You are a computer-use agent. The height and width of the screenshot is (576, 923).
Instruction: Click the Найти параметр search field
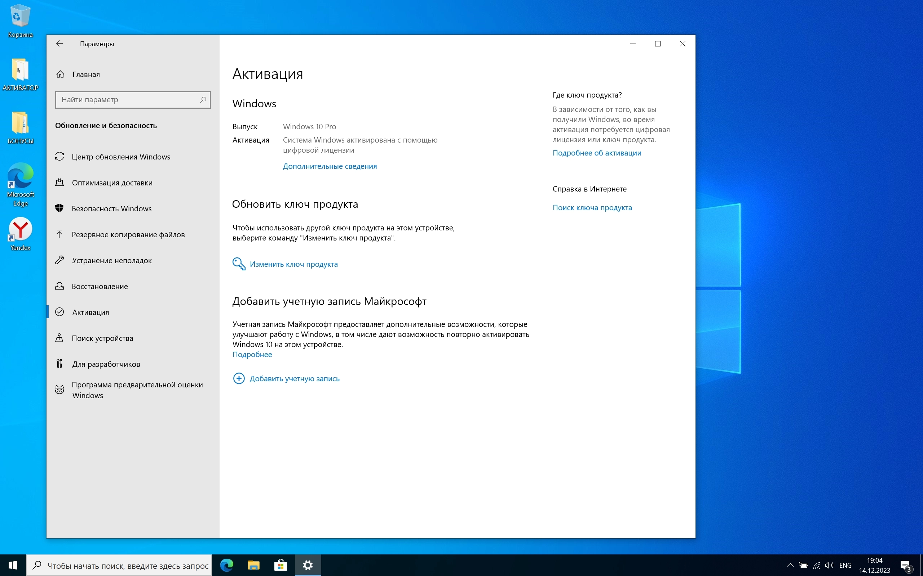pos(128,100)
